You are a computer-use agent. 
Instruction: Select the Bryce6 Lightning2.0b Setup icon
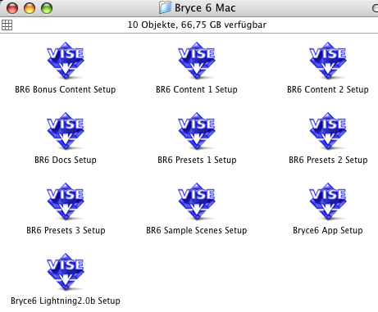coord(66,272)
